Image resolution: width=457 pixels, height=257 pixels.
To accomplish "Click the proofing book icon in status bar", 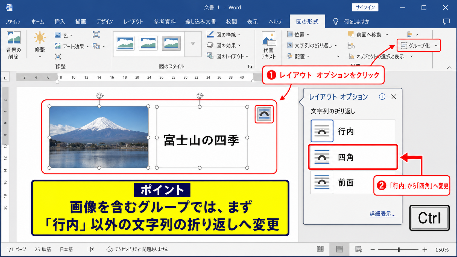I will 91,249.
